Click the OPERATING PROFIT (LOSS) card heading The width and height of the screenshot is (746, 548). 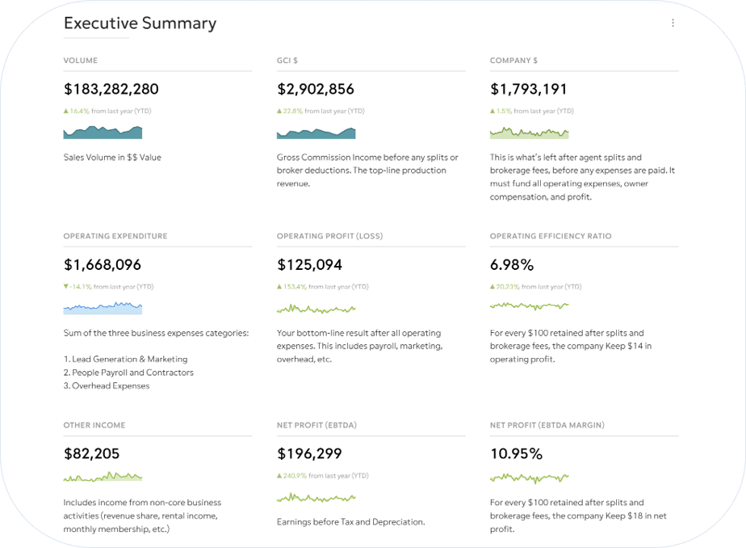(330, 236)
